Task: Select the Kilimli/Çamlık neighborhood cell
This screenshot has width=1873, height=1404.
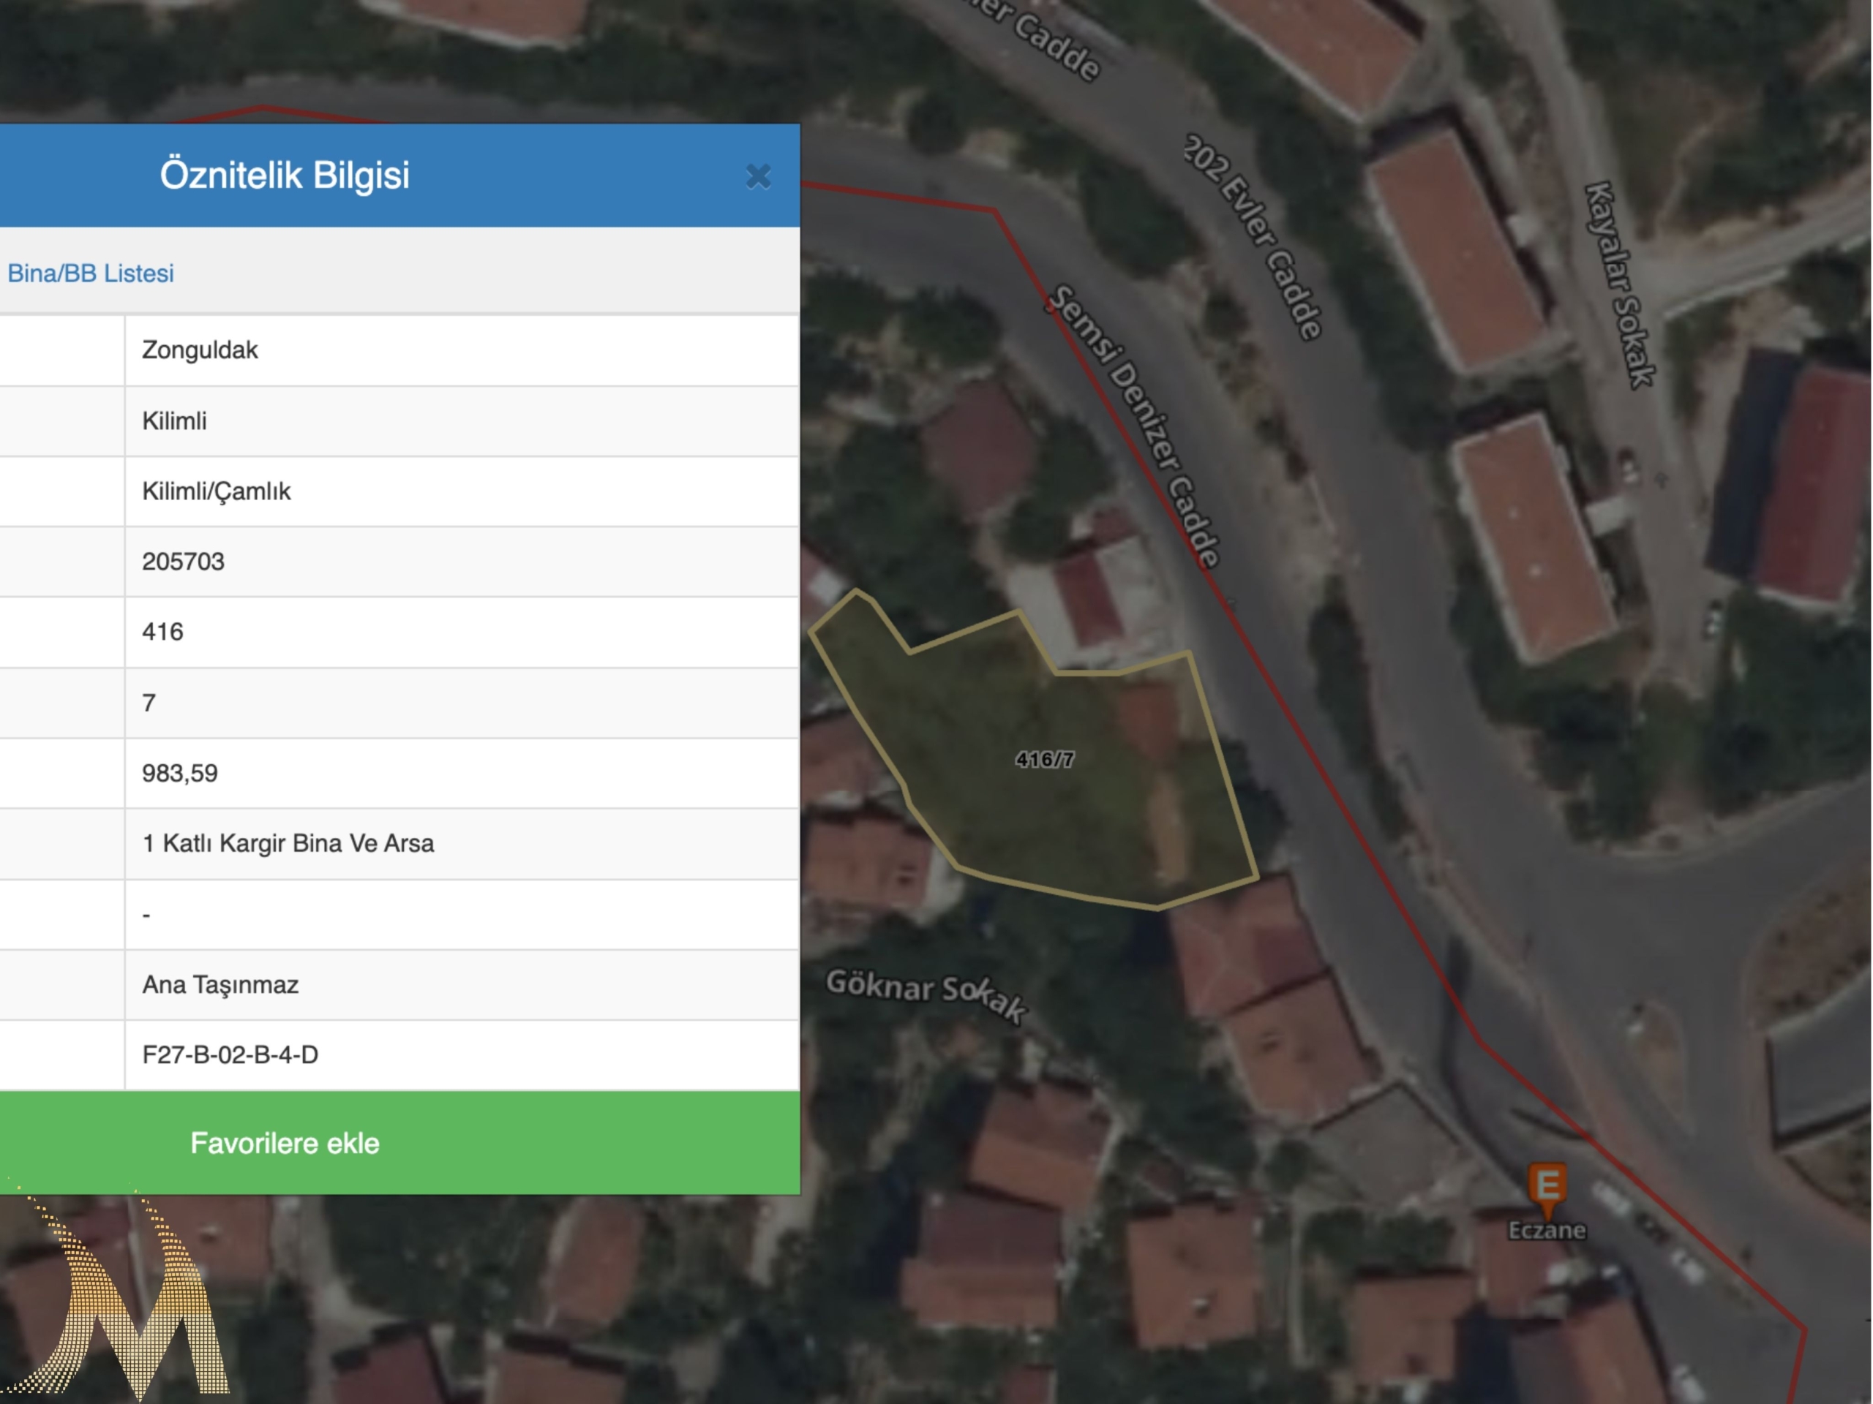Action: click(x=216, y=491)
